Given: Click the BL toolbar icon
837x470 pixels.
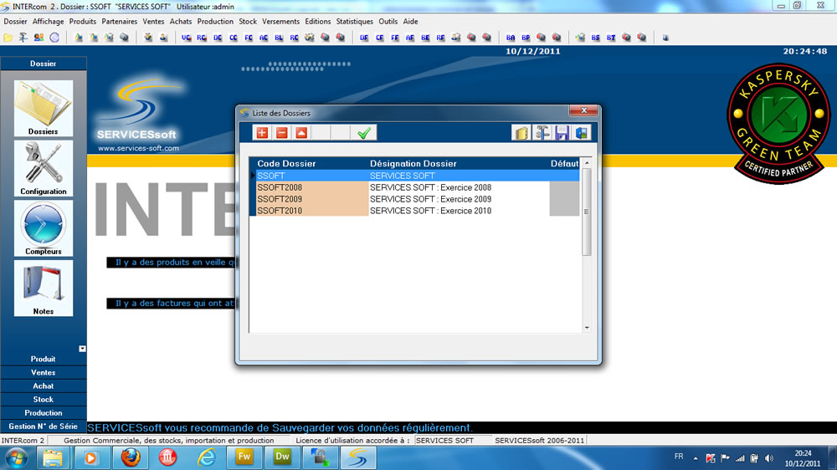Looking at the screenshot, I should click(280, 38).
